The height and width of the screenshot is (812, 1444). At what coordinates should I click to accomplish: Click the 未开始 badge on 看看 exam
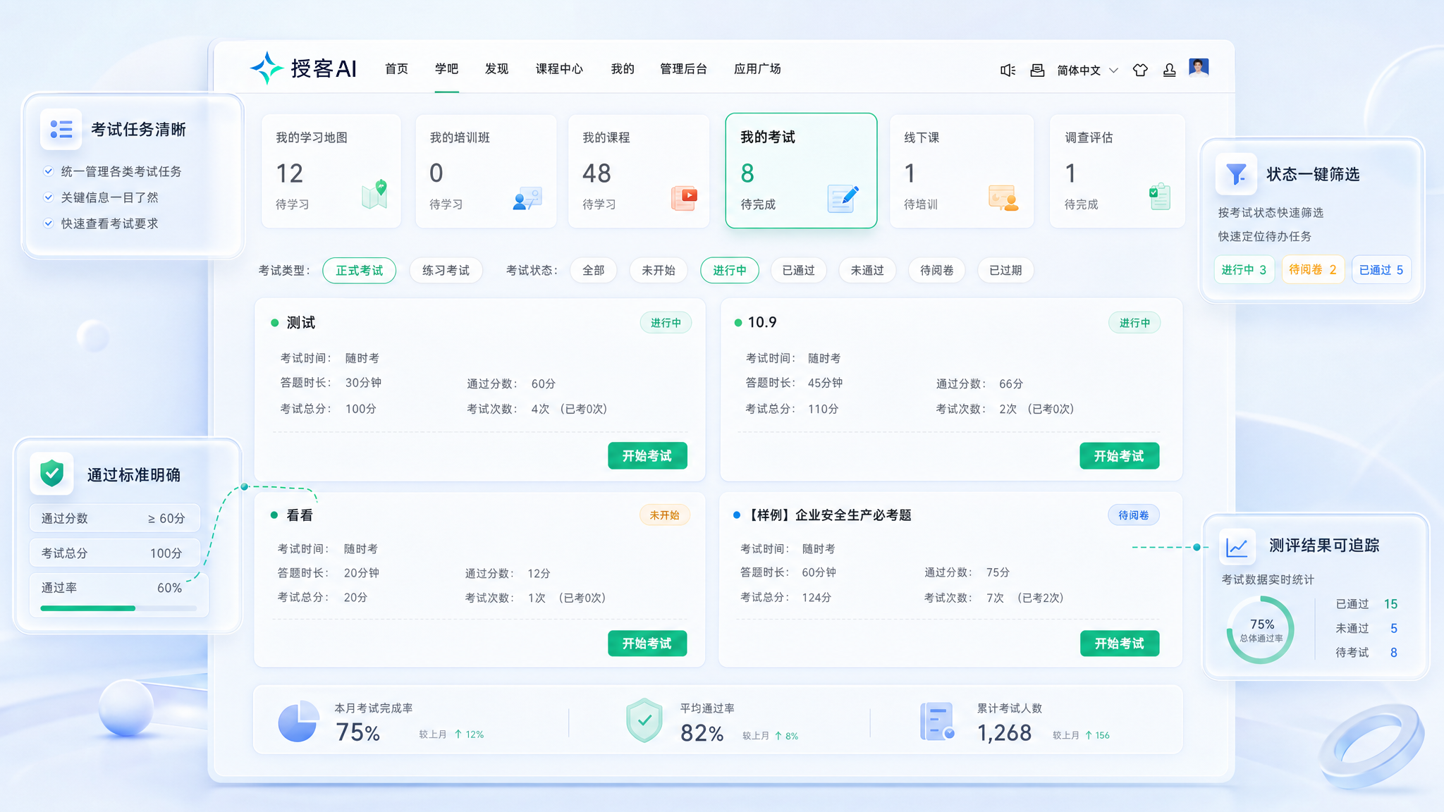(x=664, y=515)
